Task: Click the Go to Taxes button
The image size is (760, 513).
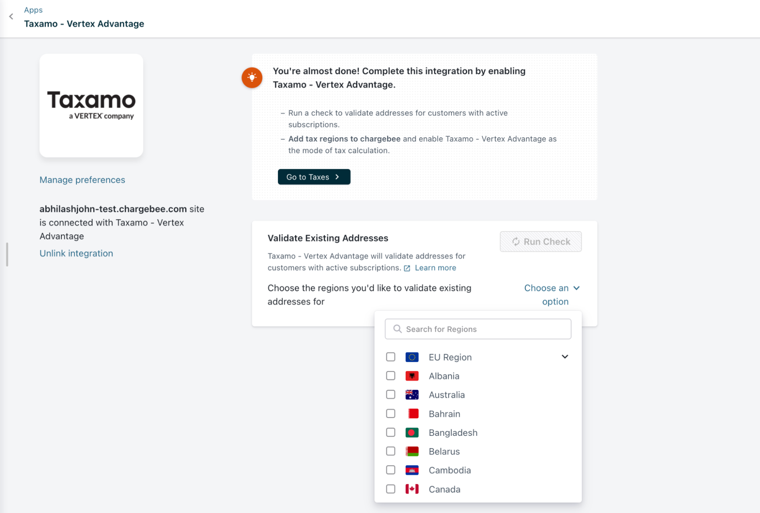Action: click(314, 177)
